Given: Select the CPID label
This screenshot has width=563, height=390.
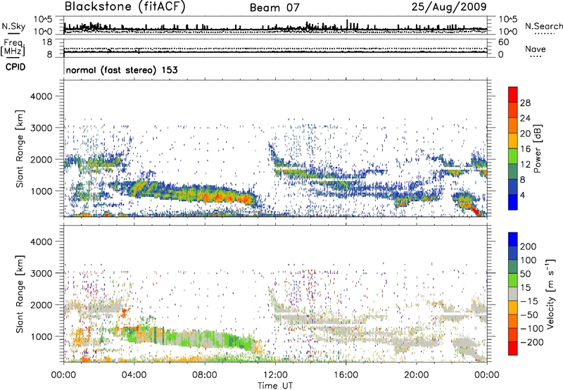Looking at the screenshot, I should point(15,67).
